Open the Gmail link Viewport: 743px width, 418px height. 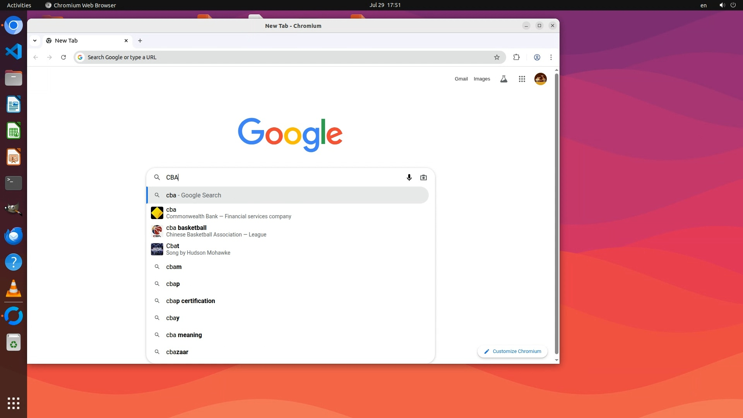[461, 79]
